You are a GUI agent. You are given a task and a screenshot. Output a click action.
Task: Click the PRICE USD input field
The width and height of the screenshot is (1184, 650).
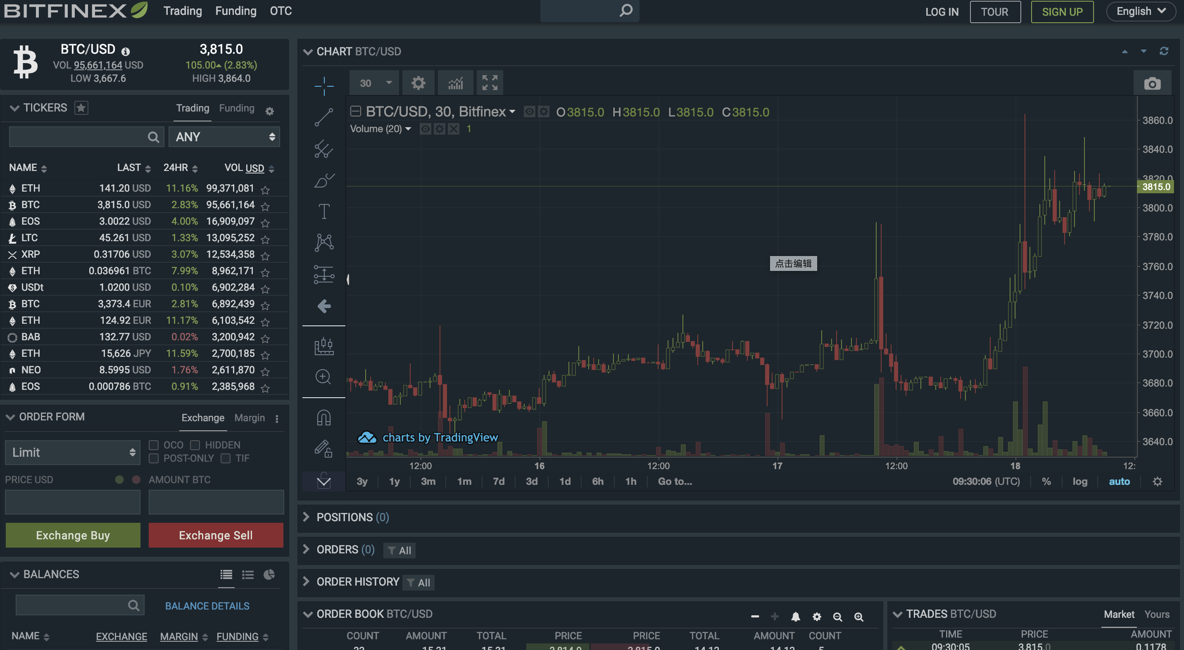(x=72, y=502)
